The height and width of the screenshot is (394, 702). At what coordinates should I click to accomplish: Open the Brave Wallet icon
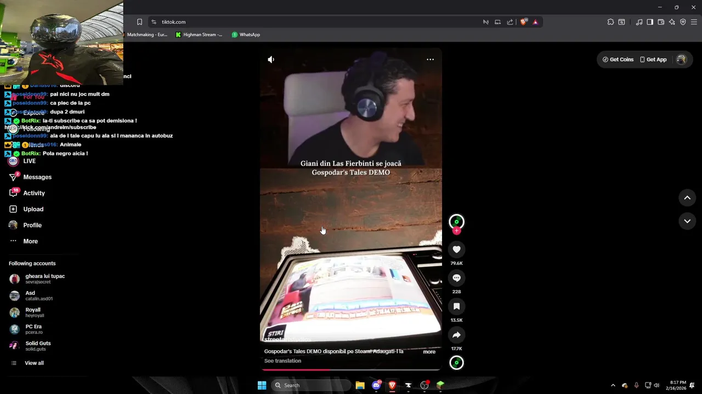tap(661, 22)
